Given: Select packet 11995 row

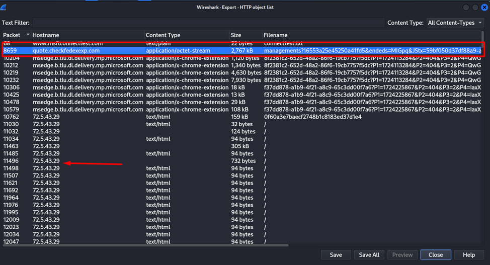Looking at the screenshot, I should [242, 212].
